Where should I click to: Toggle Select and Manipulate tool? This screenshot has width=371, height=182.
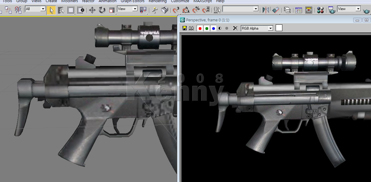pyautogui.click(x=155, y=10)
